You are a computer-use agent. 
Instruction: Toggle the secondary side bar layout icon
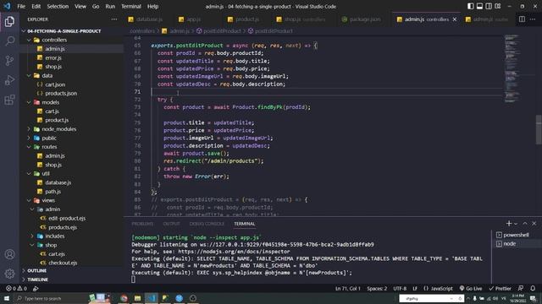click(489, 6)
